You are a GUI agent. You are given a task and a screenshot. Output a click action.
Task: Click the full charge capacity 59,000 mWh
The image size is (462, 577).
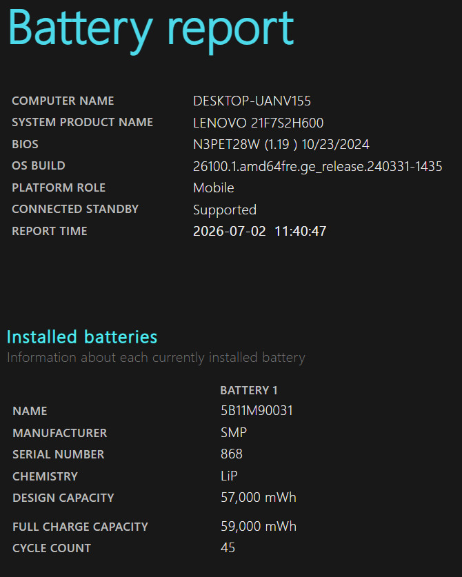pos(258,526)
